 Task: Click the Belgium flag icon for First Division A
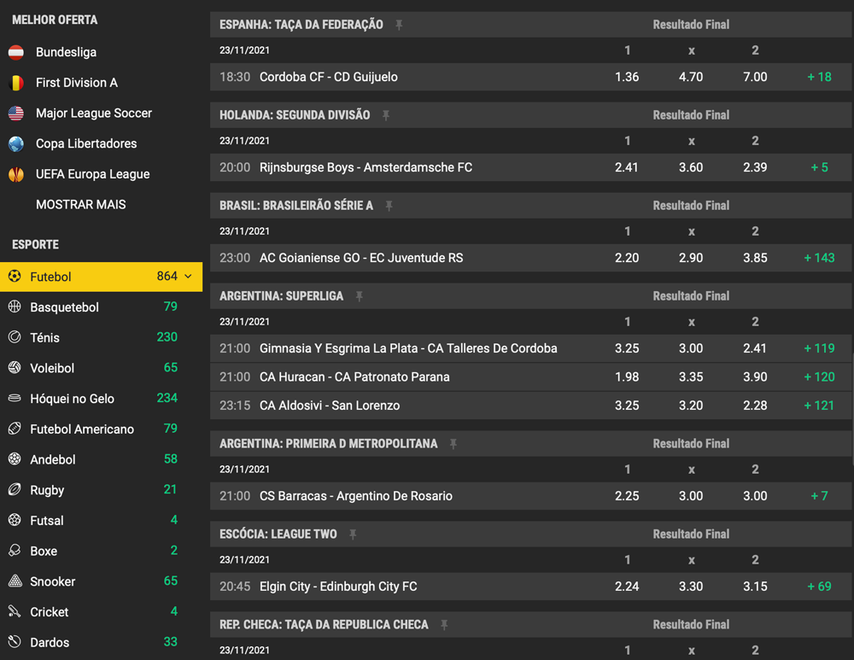click(x=15, y=83)
